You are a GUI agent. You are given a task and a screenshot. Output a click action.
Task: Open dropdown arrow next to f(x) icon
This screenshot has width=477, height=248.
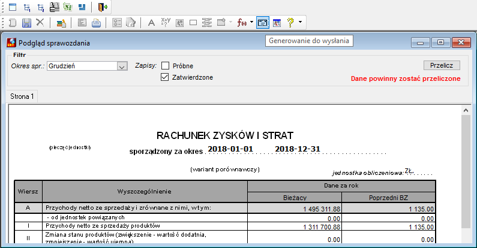coord(251,22)
